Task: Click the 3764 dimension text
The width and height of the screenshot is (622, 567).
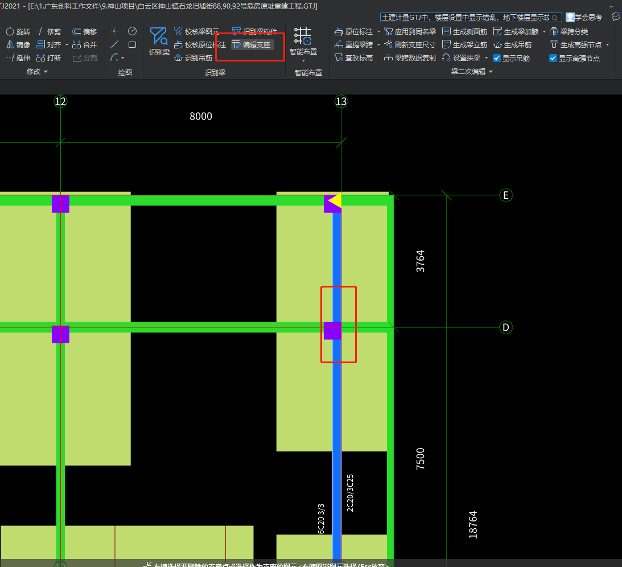Action: tap(420, 261)
